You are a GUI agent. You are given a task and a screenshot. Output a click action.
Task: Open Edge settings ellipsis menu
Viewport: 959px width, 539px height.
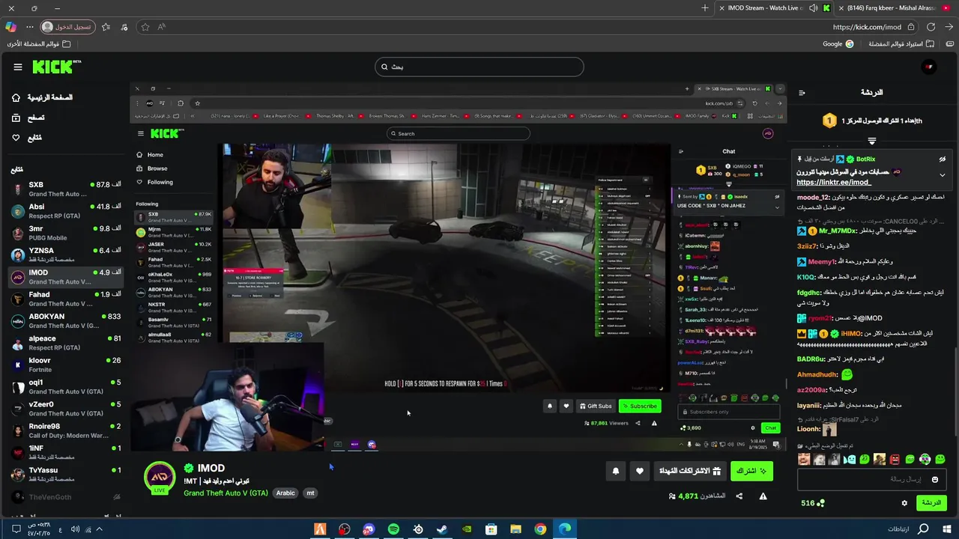click(x=30, y=27)
